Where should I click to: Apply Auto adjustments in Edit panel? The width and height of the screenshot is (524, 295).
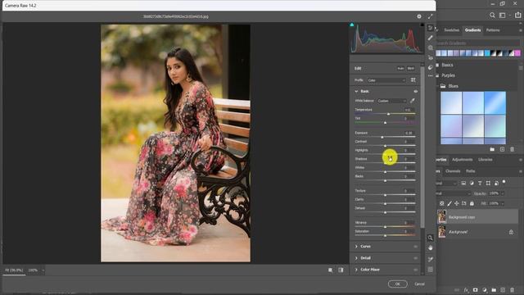pos(400,68)
